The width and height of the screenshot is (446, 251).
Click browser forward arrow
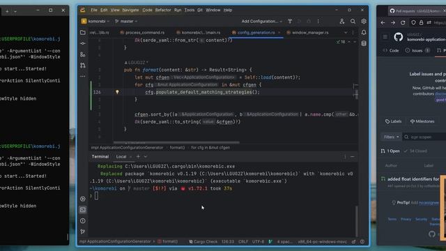[393, 22]
